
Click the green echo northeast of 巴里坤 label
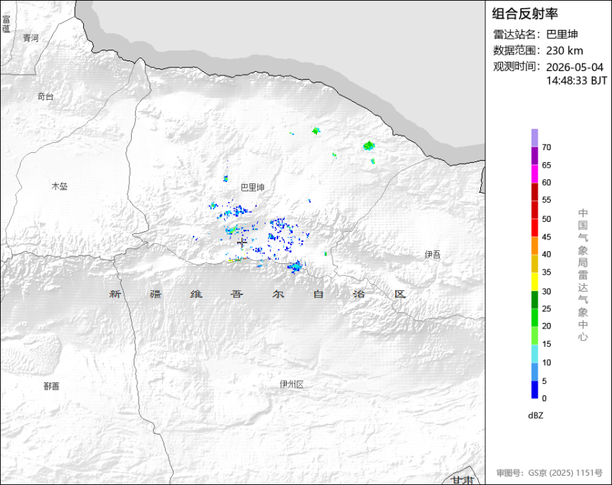pyautogui.click(x=316, y=131)
